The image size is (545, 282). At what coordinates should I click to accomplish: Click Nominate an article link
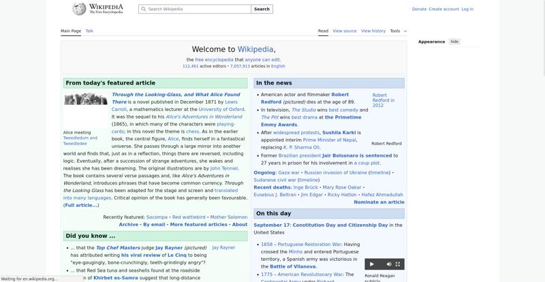click(379, 202)
